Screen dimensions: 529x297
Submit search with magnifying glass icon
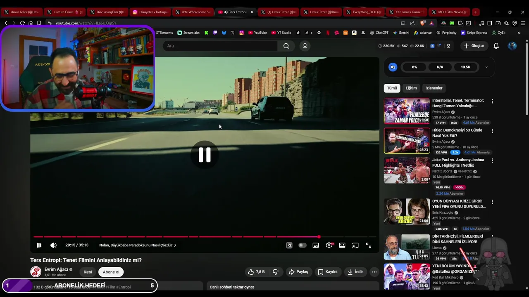[286, 46]
